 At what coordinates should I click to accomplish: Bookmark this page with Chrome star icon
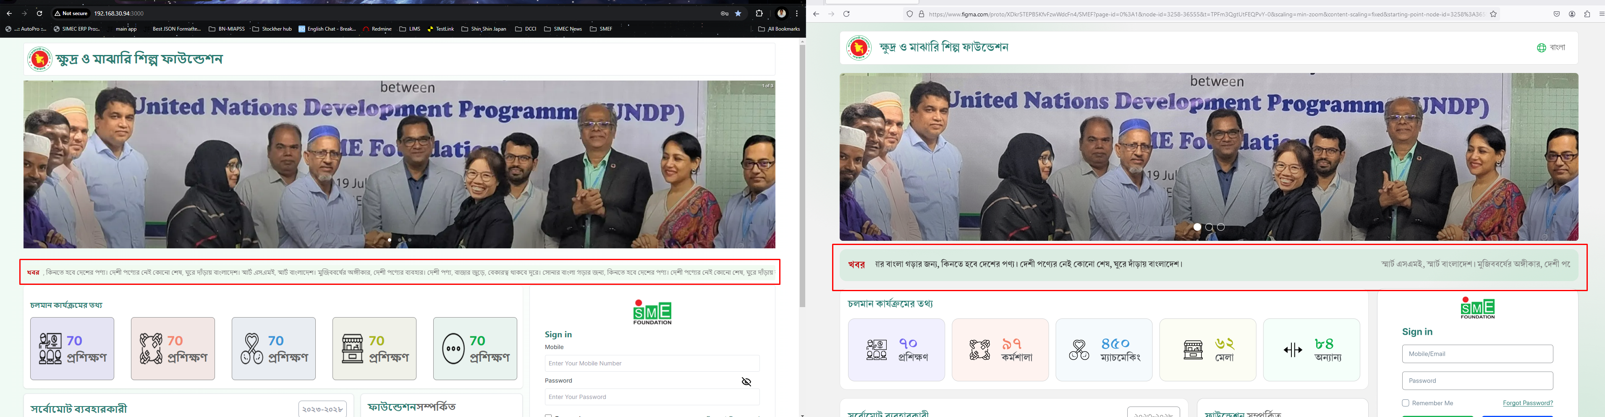click(x=738, y=13)
